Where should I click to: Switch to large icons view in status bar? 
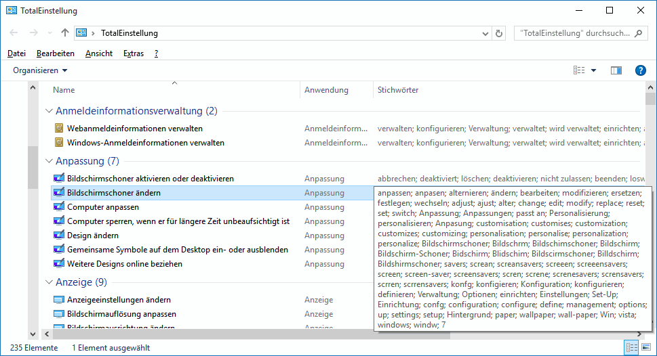coord(646,347)
